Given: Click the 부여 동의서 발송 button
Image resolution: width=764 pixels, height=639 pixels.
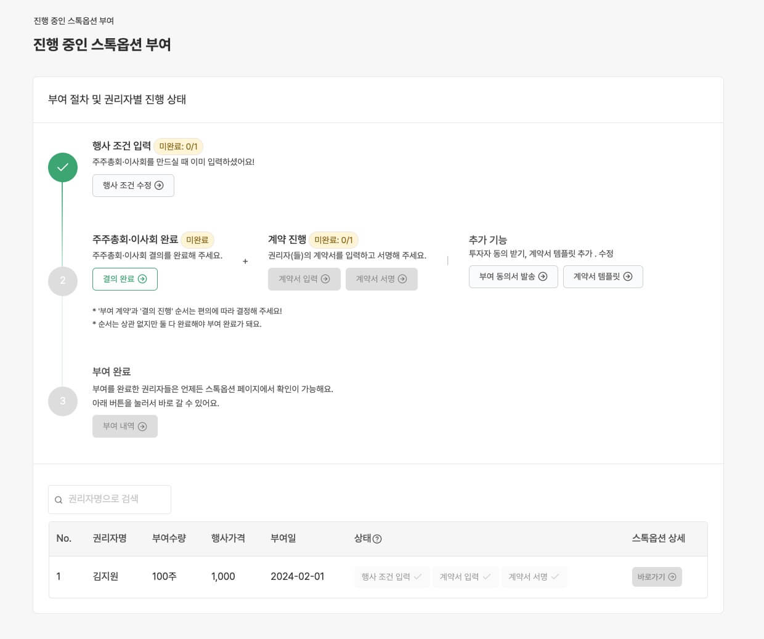Looking at the screenshot, I should 513,276.
